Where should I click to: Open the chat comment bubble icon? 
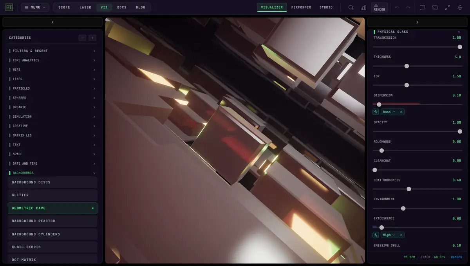(x=422, y=7)
